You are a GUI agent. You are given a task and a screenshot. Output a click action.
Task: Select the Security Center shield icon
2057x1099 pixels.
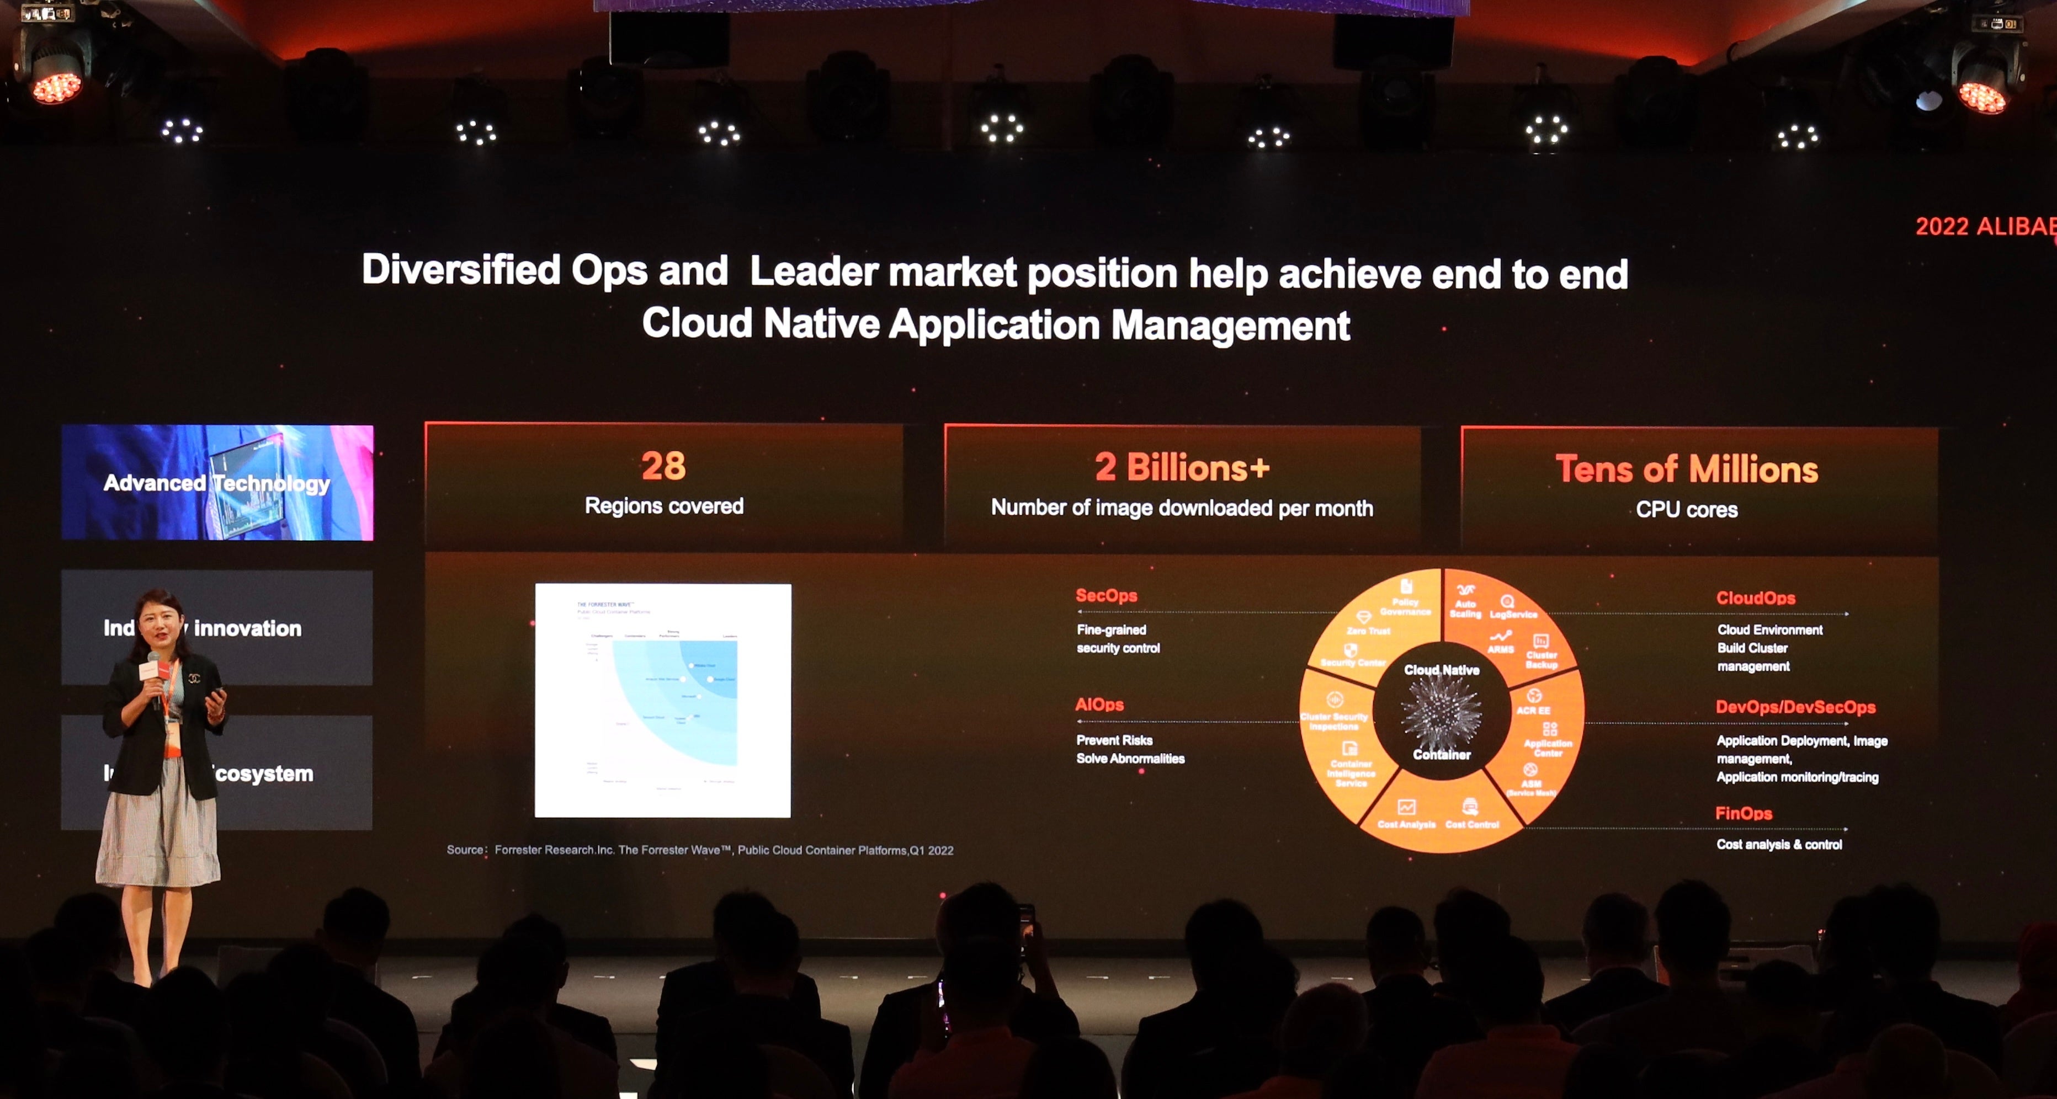click(1351, 650)
